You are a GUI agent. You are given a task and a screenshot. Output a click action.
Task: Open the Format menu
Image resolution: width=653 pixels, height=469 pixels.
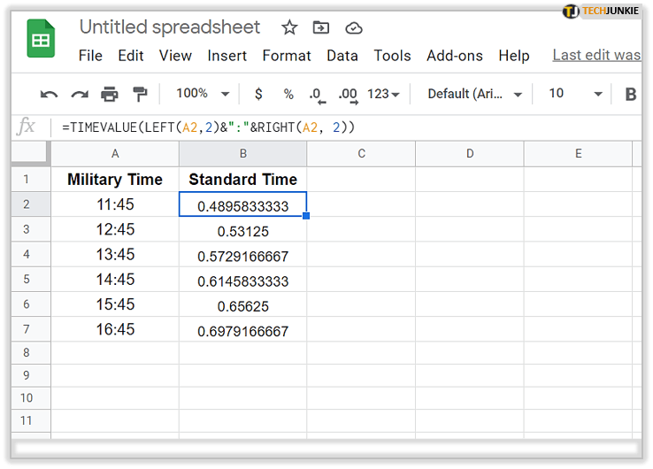[x=287, y=55]
